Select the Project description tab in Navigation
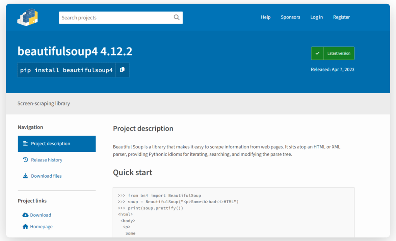This screenshot has width=396, height=241. click(x=56, y=144)
